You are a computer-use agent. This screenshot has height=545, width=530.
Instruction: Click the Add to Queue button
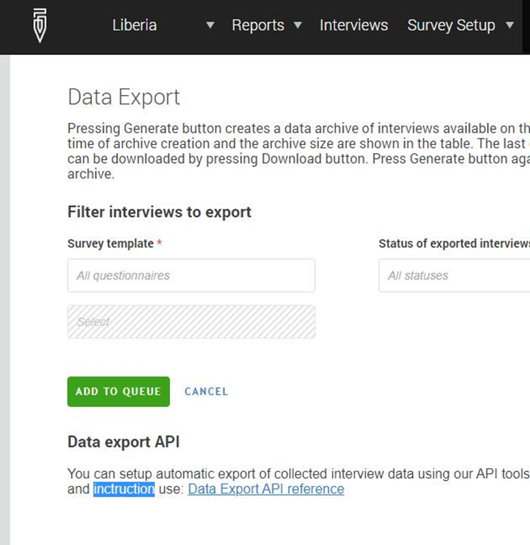click(x=118, y=392)
